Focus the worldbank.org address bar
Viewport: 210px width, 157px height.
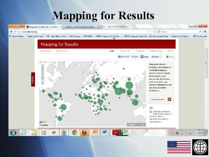[80, 32]
